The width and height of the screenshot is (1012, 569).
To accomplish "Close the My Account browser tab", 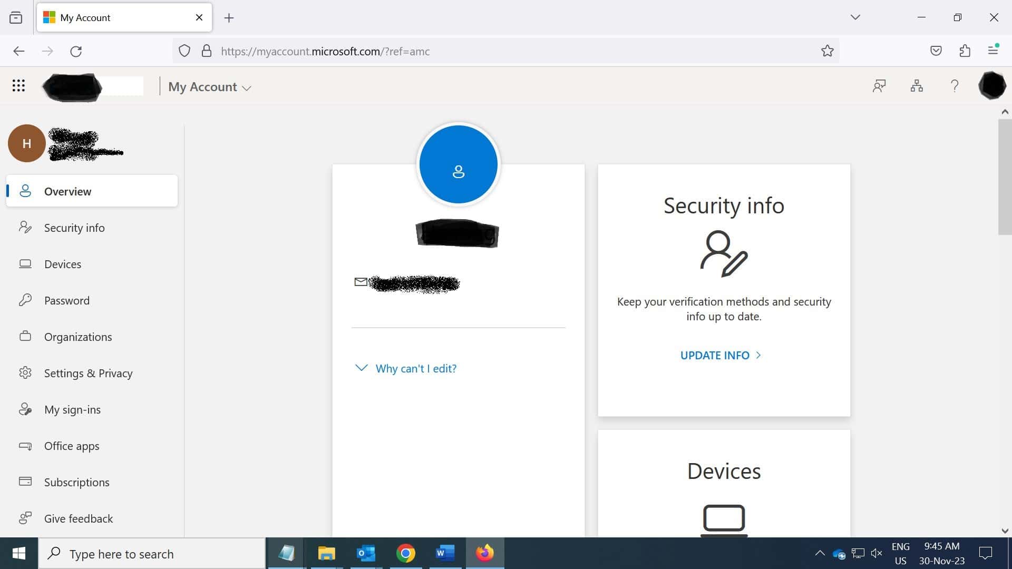I will [x=199, y=17].
